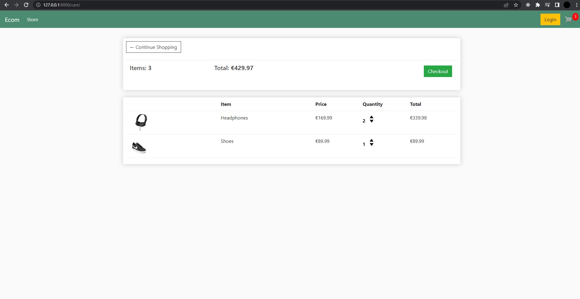580x299 pixels.
Task: Click the Ecom brand logo
Action: pos(12,19)
